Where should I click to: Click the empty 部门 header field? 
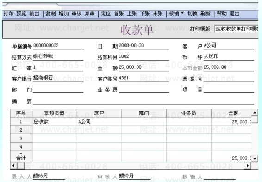[x=58, y=90]
